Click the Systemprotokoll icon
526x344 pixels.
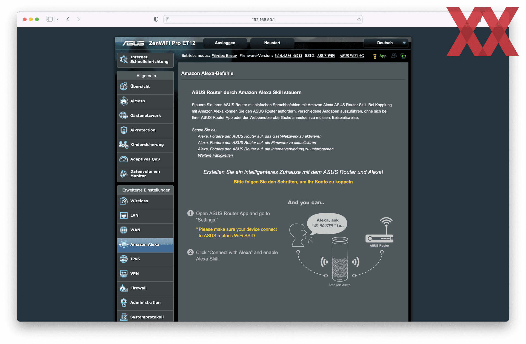pyautogui.click(x=124, y=317)
